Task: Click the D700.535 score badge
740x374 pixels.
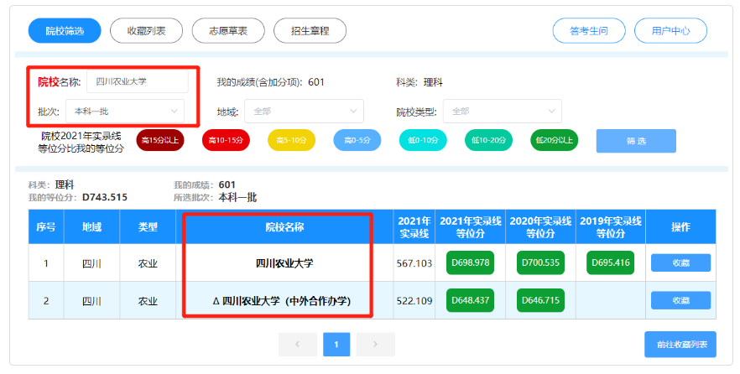Action: point(540,262)
